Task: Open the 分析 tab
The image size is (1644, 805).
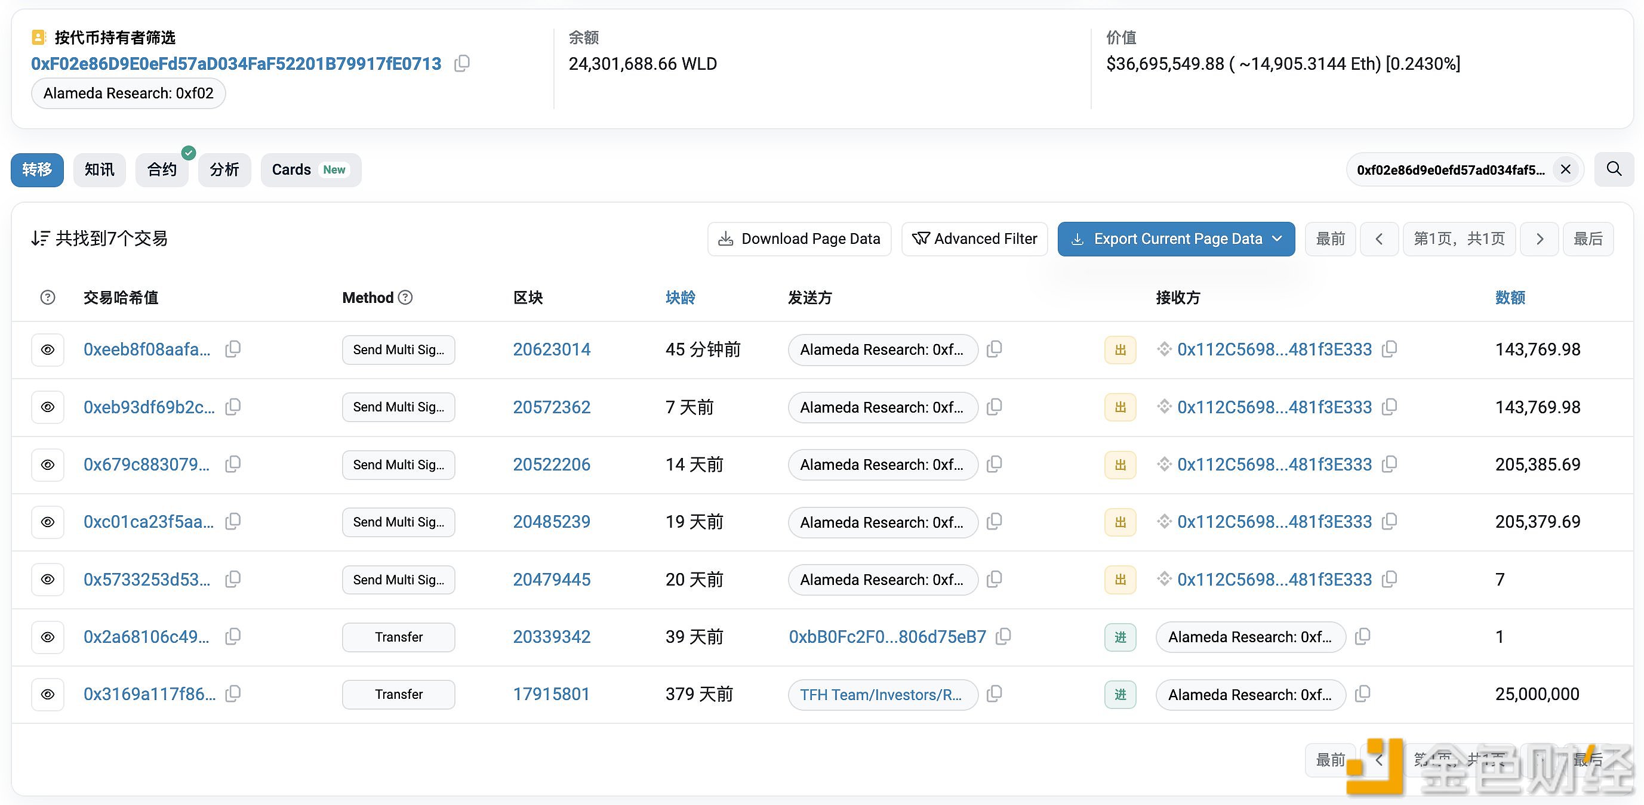Action: point(224,169)
